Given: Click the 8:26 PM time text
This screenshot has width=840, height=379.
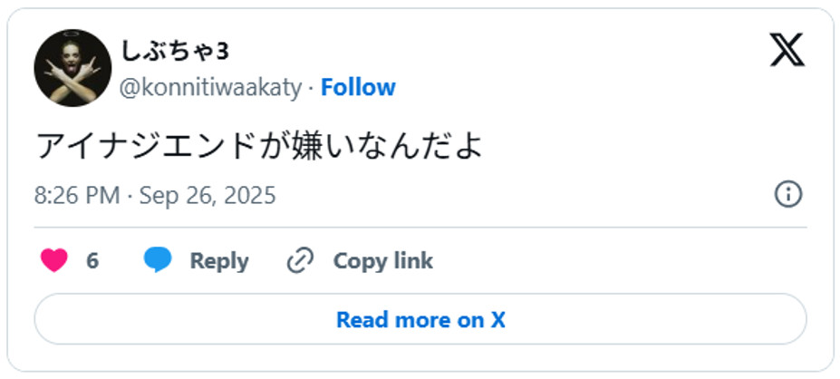Looking at the screenshot, I should (x=76, y=196).
